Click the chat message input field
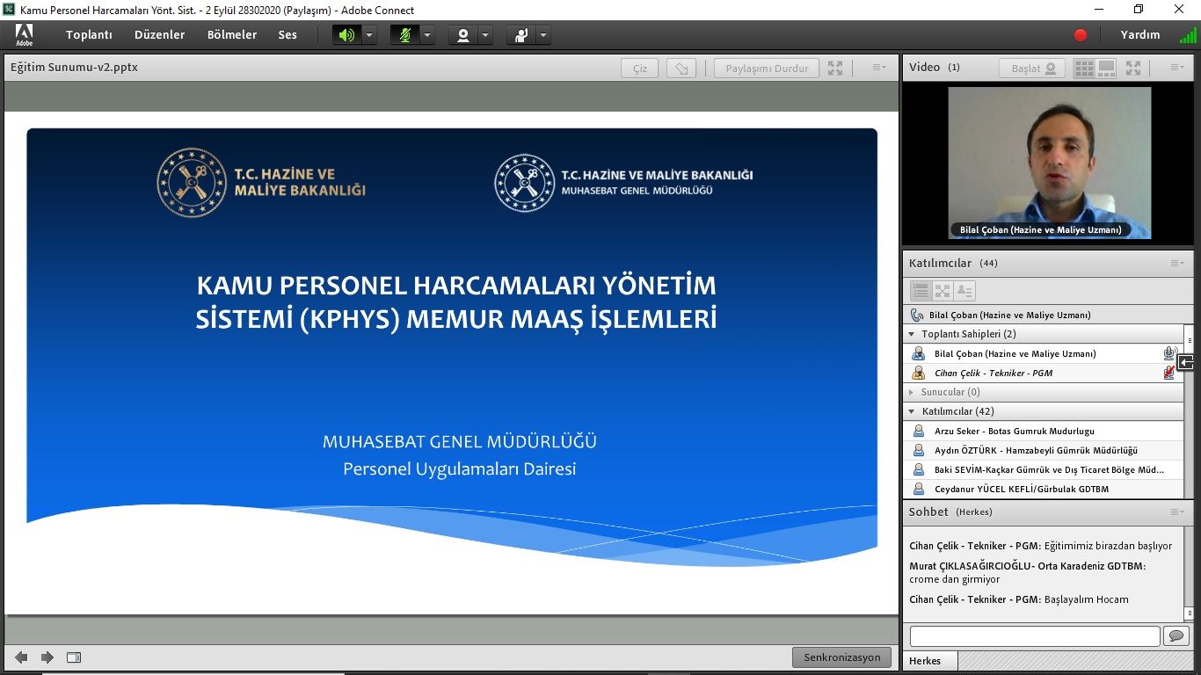The height and width of the screenshot is (675, 1201). 1035,635
